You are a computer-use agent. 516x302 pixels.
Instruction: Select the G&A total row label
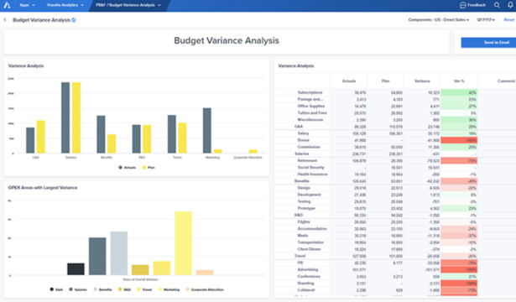(299, 127)
